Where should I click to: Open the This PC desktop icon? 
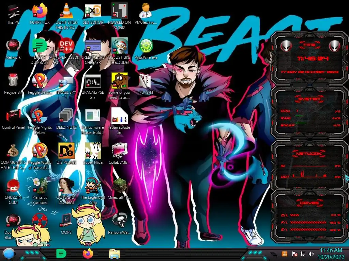(x=13, y=14)
